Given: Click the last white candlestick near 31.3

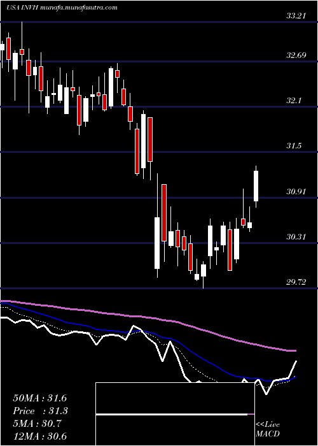Looking at the screenshot, I should tap(256, 186).
